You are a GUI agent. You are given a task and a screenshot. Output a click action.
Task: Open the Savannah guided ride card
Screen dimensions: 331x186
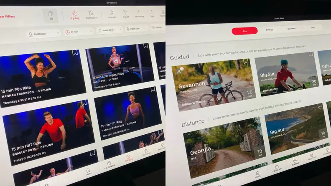pos(214,85)
